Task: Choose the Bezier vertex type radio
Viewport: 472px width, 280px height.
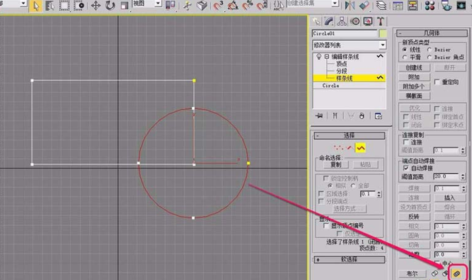Action: coord(430,50)
